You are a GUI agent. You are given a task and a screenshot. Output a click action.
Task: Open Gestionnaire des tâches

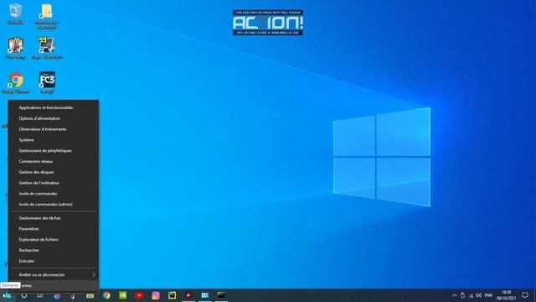coord(54,218)
